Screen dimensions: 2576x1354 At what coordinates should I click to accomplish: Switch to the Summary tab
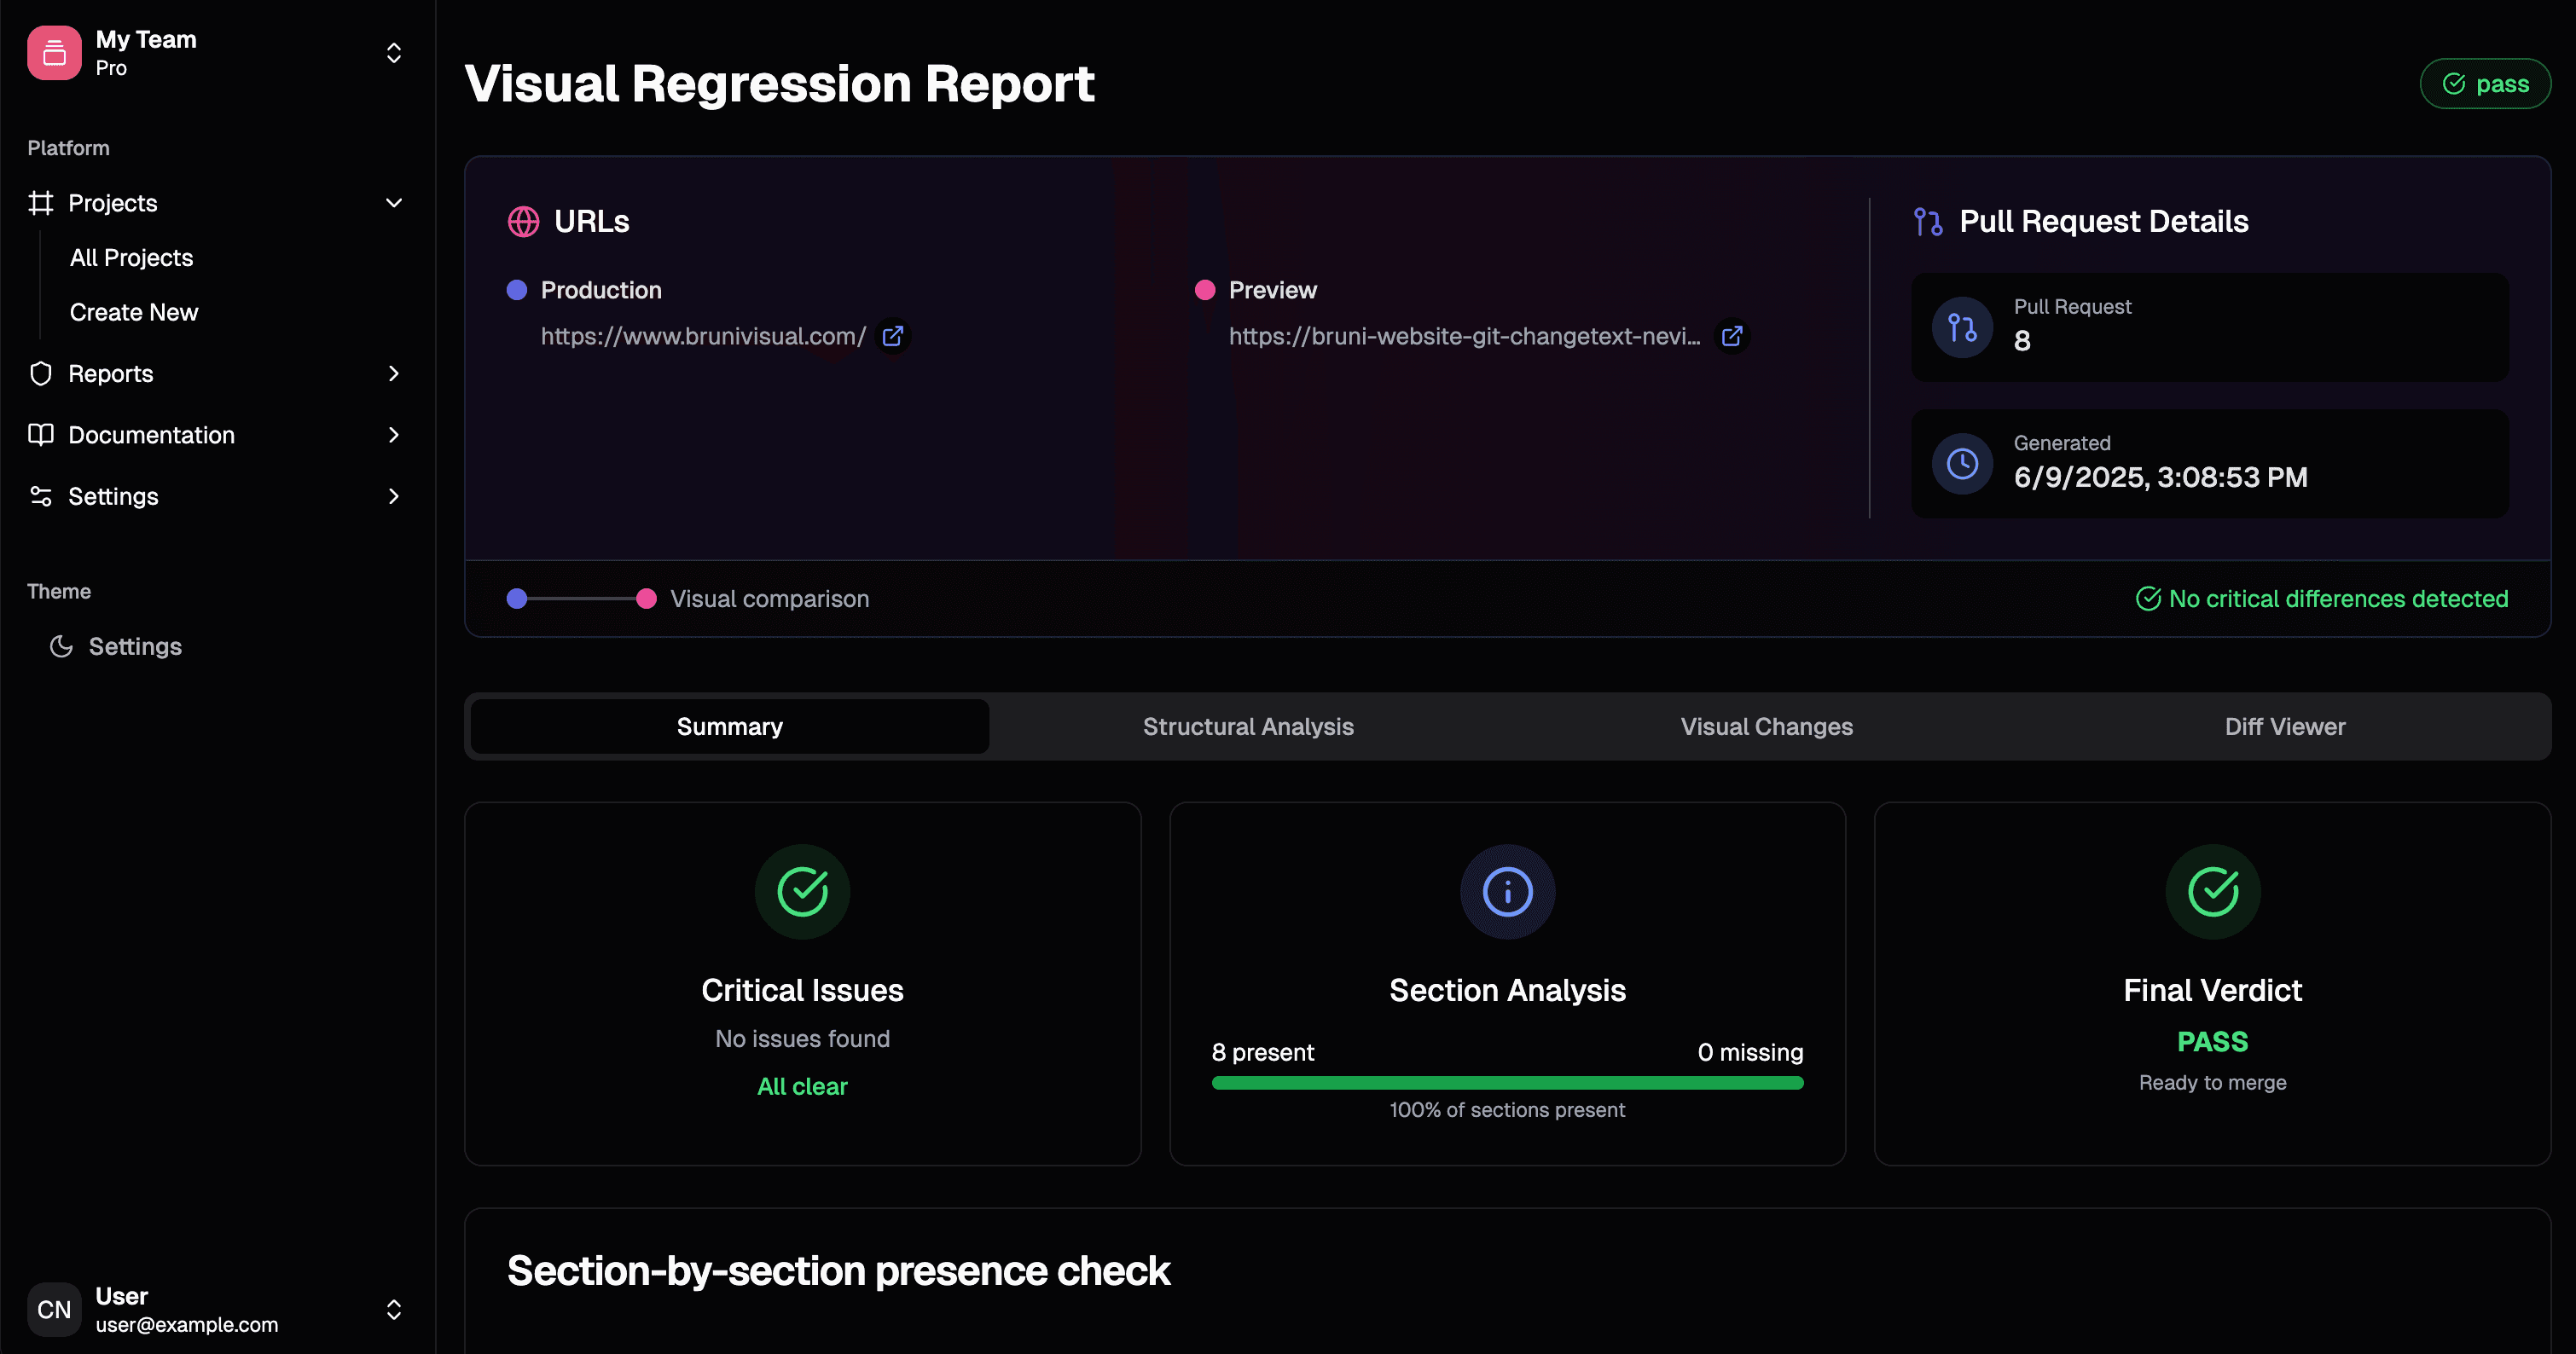[730, 726]
